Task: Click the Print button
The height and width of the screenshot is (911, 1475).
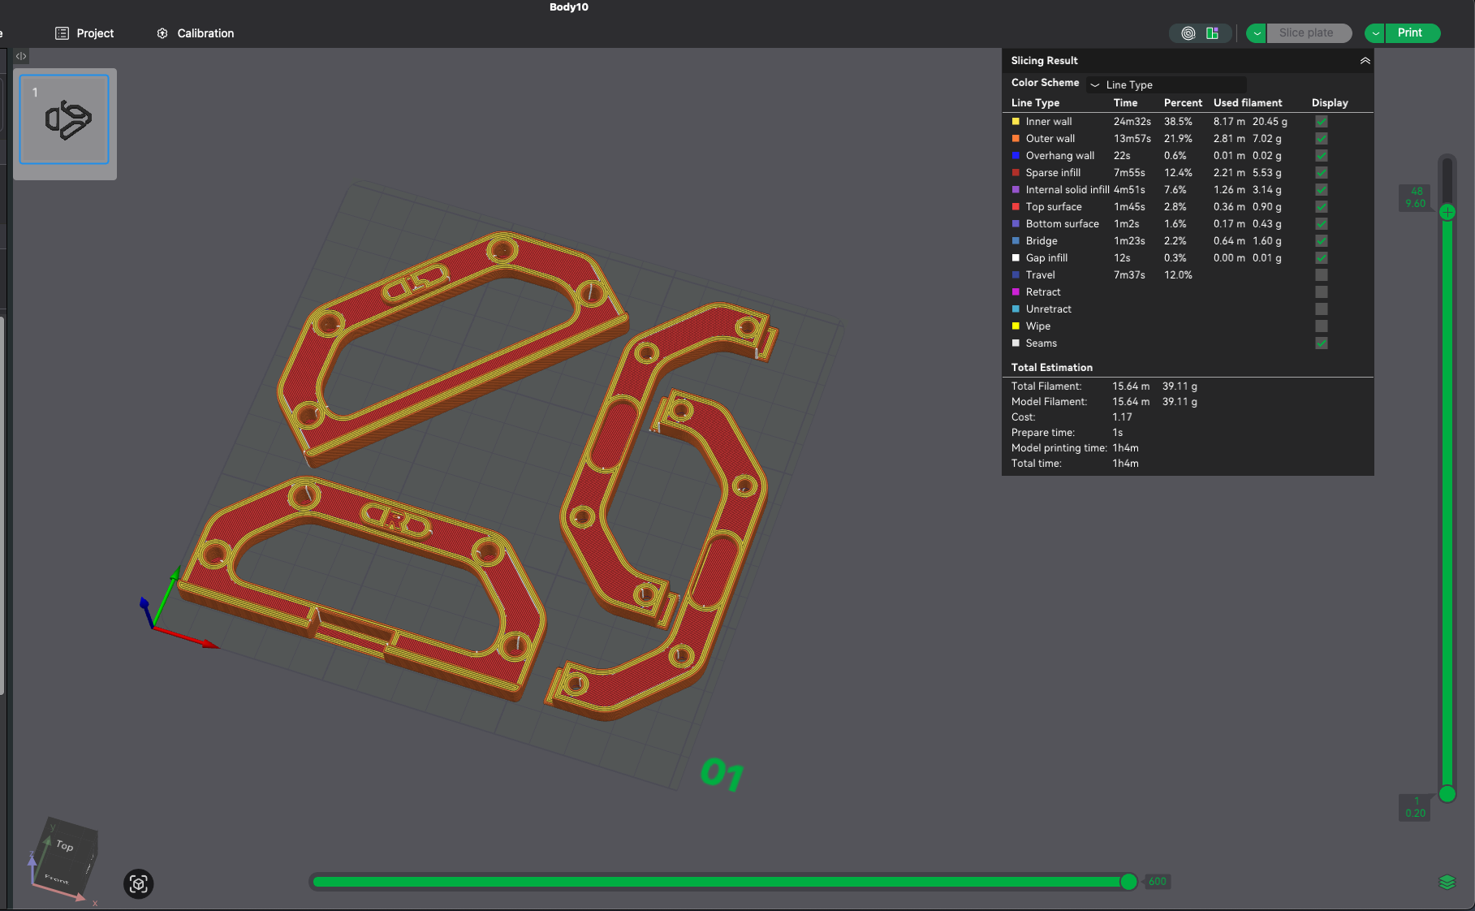Action: point(1412,33)
